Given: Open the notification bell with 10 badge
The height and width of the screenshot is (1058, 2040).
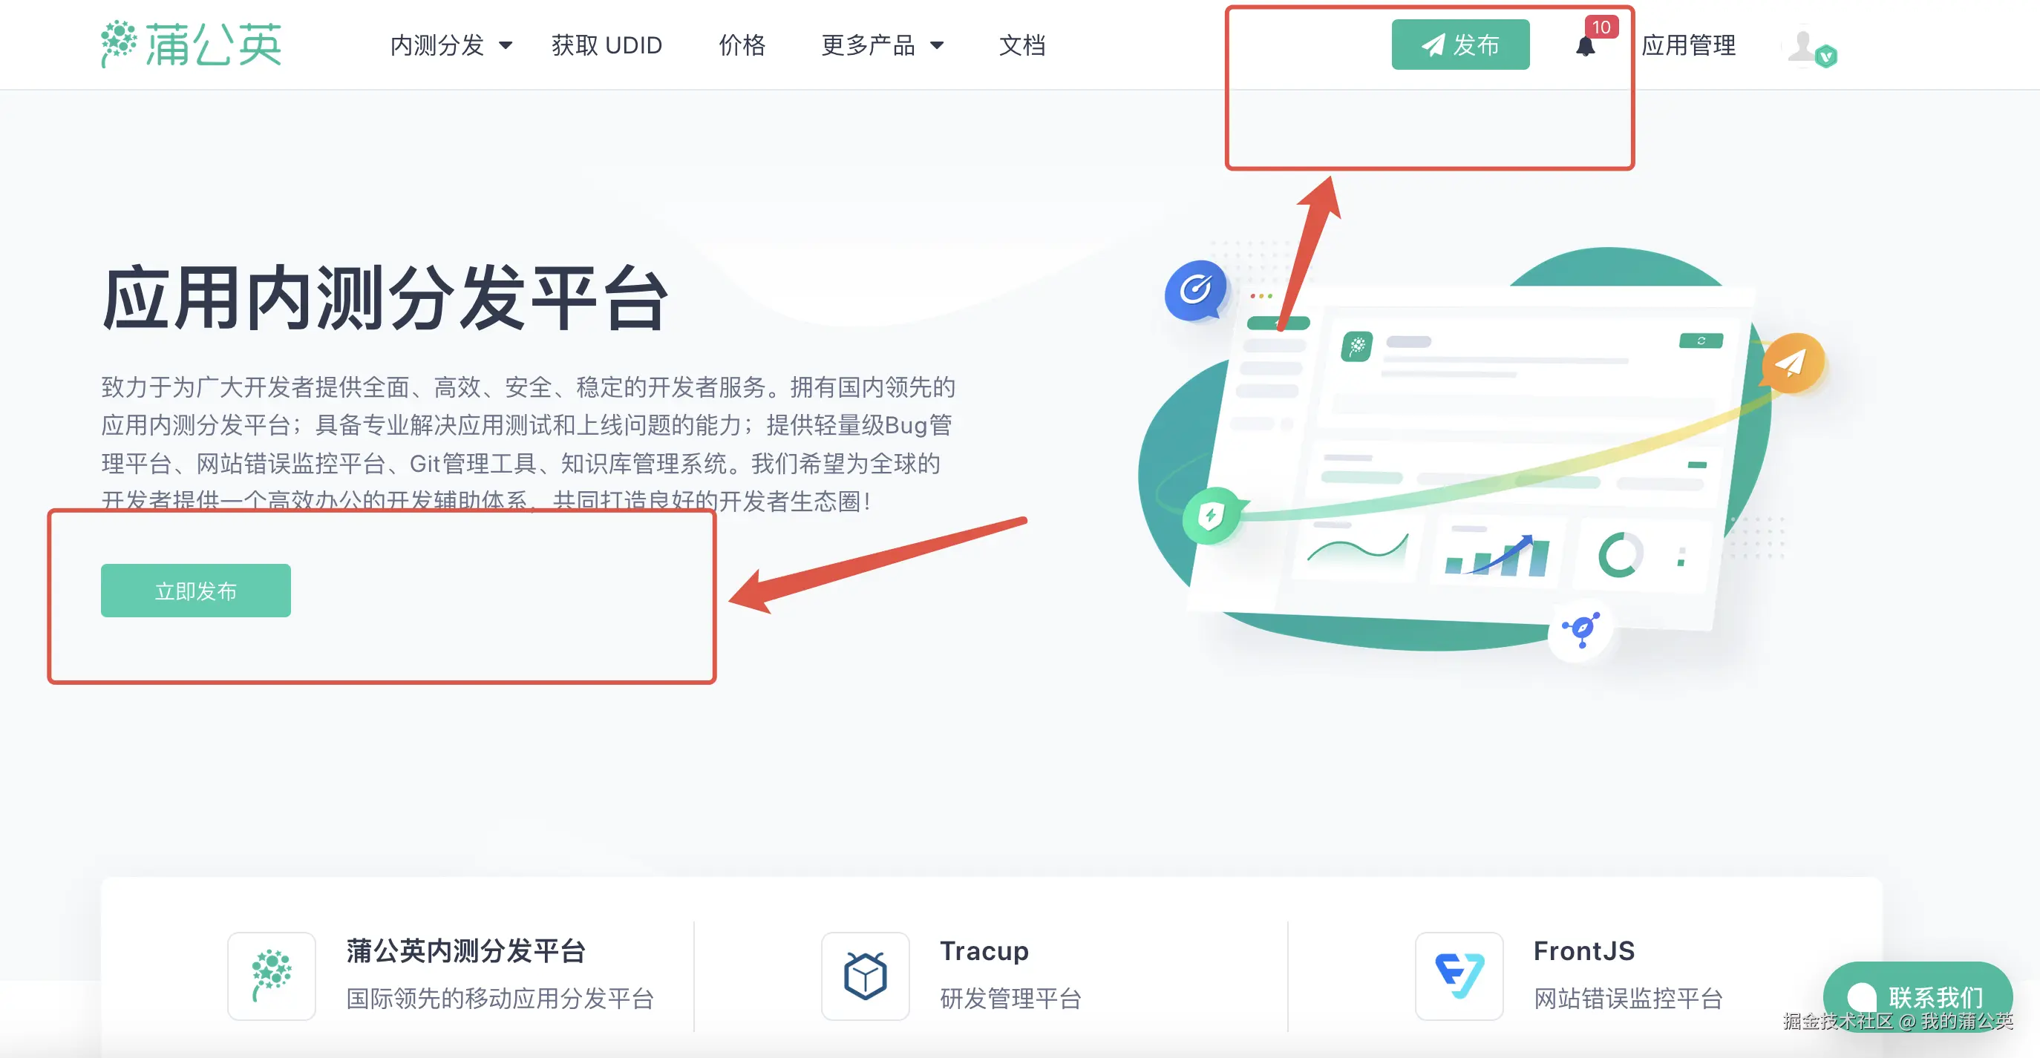Looking at the screenshot, I should [x=1586, y=46].
